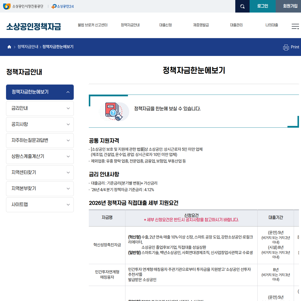Click the 금리 안내사항 heading
The image size is (301, 301).
[104, 174]
